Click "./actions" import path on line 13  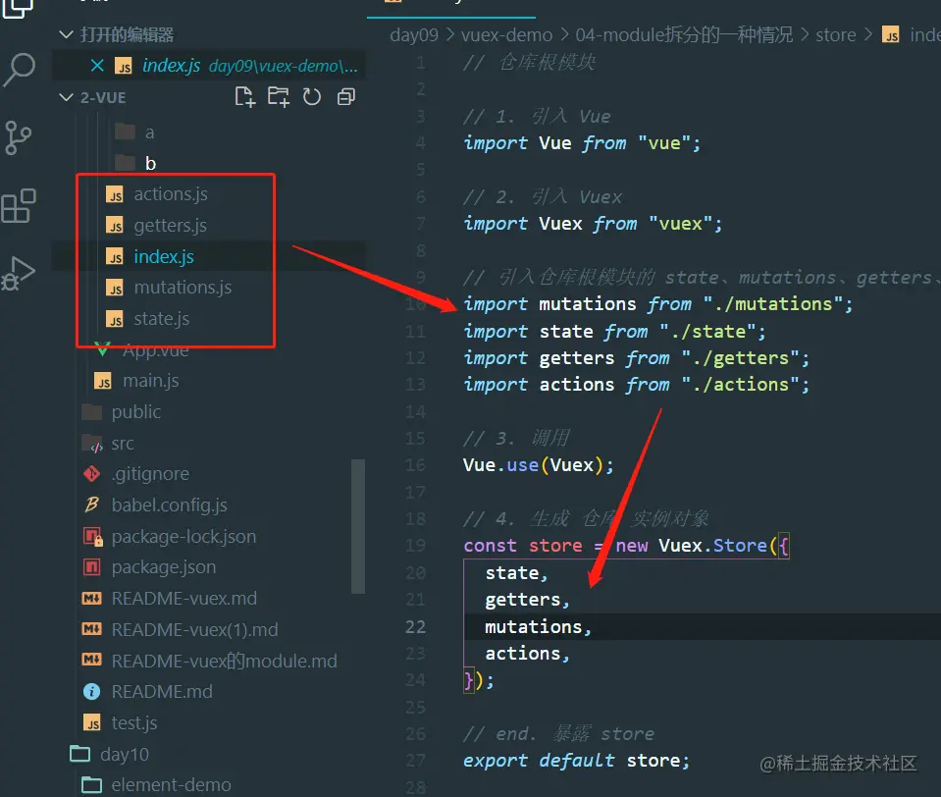(740, 385)
